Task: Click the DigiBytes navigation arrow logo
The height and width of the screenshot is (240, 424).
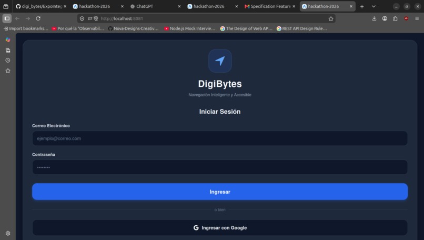Action: 220,61
